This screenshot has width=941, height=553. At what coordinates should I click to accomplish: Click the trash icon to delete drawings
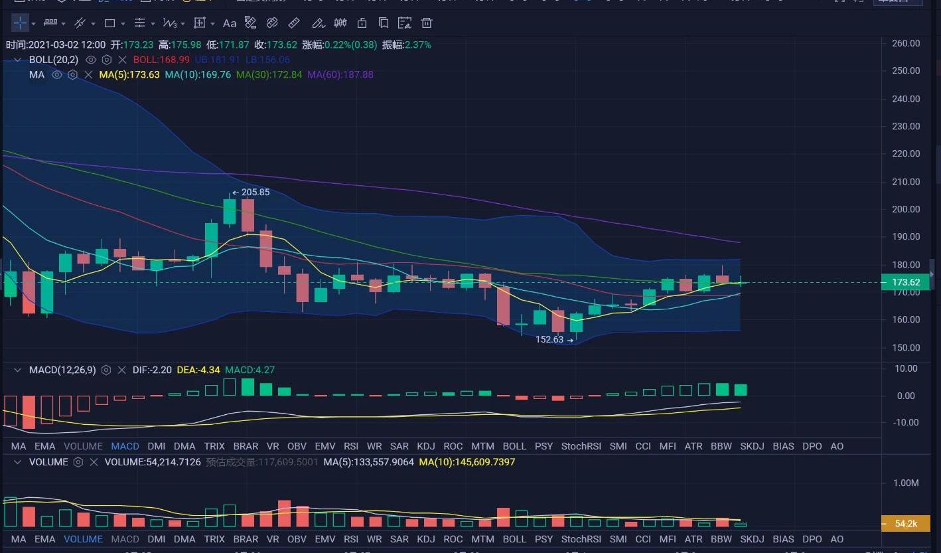(427, 23)
